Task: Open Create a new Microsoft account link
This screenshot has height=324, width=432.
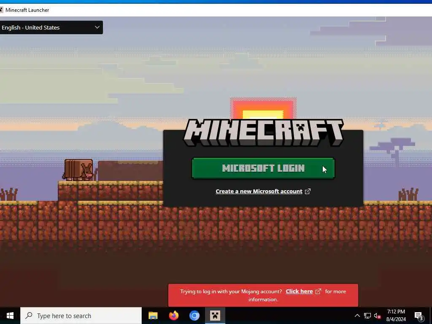Action: [x=259, y=191]
